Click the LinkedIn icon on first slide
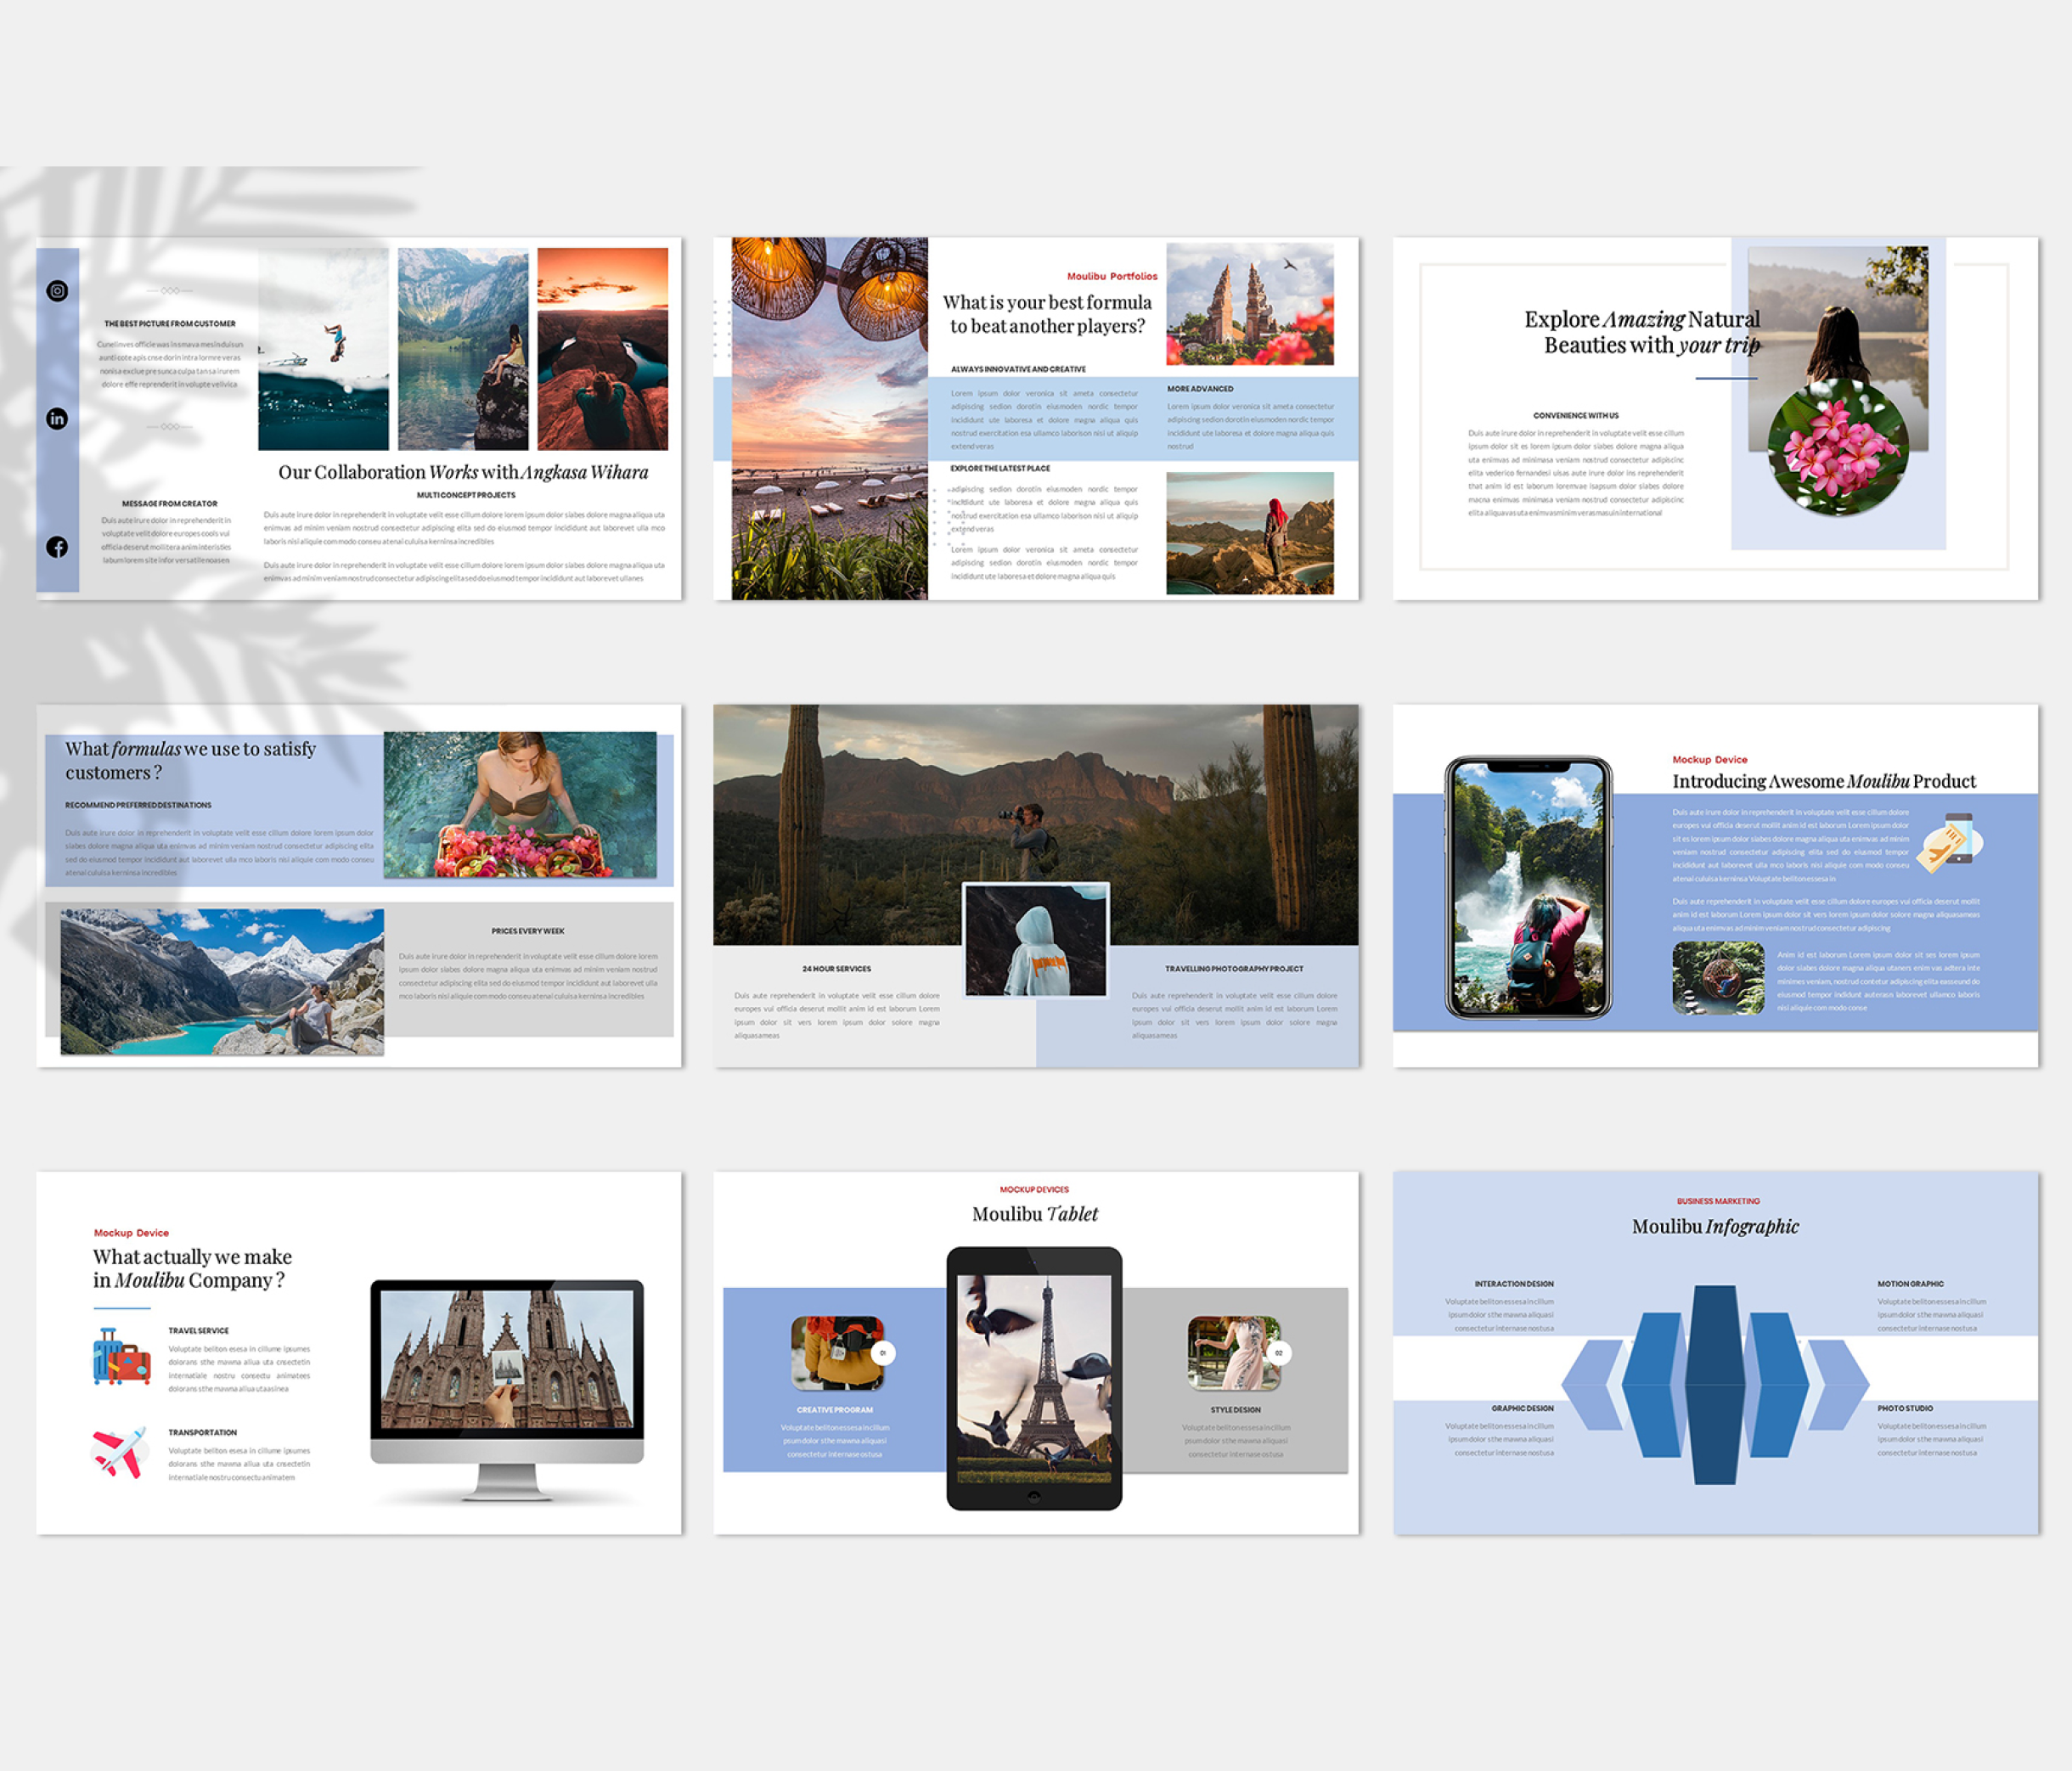Screen dimensions: 2072x1771 coord(57,419)
